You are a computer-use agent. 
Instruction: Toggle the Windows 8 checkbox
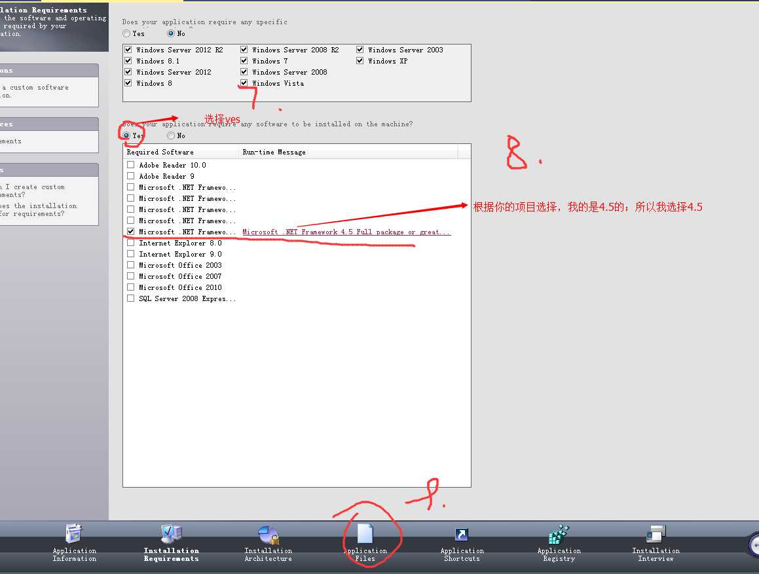coord(128,82)
